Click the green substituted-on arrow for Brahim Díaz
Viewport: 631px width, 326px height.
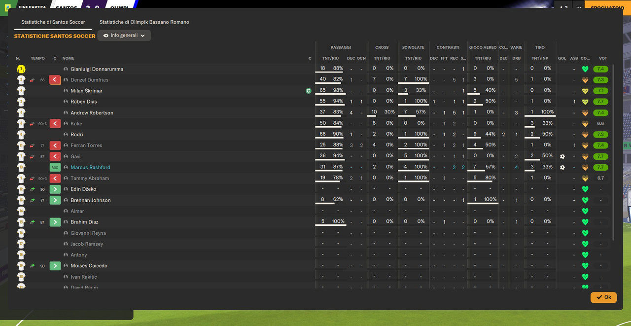pos(55,222)
